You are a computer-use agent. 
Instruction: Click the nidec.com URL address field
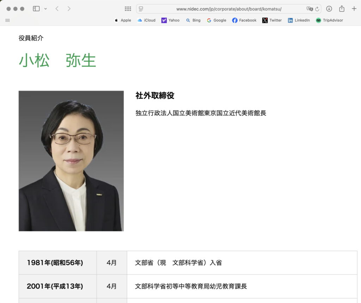[x=228, y=9]
